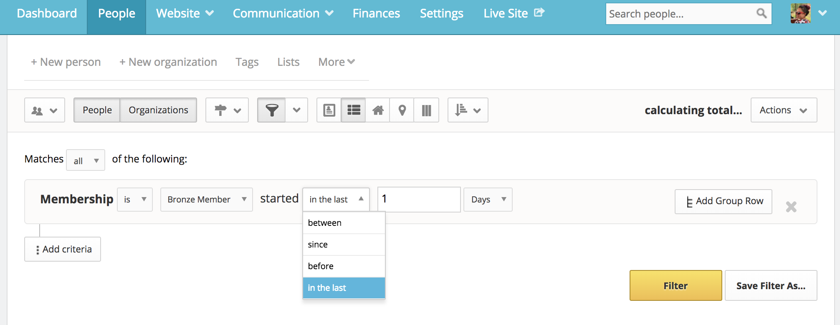
Task: Open the user avatar menu
Action: pos(808,13)
